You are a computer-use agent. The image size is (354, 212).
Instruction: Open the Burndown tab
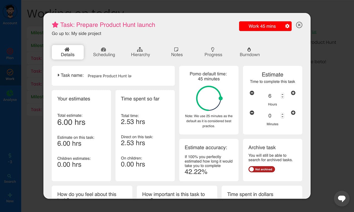pyautogui.click(x=250, y=52)
